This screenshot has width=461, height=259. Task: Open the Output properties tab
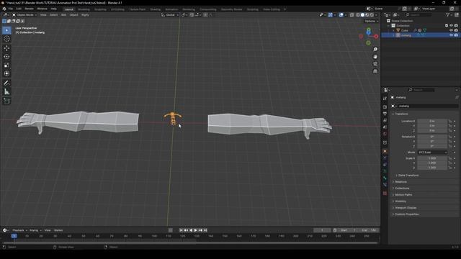click(385, 114)
